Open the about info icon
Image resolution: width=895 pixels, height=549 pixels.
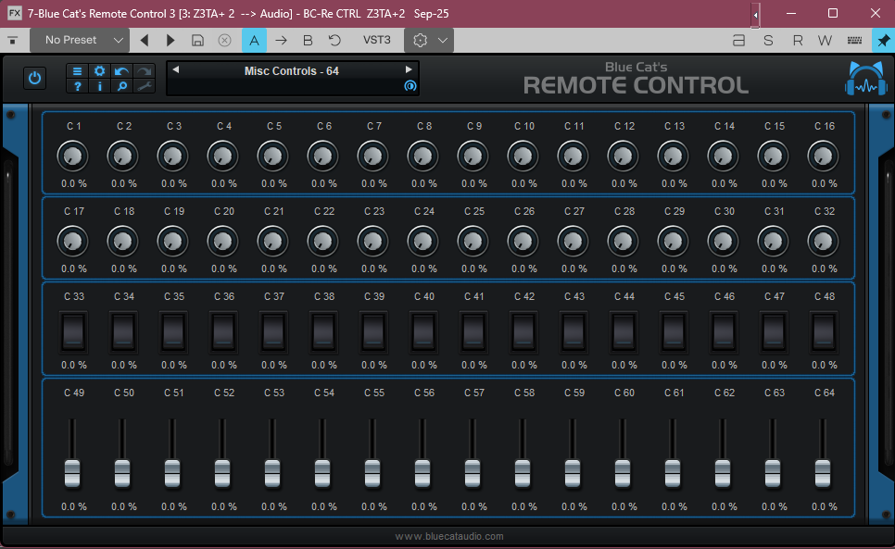[x=99, y=86]
